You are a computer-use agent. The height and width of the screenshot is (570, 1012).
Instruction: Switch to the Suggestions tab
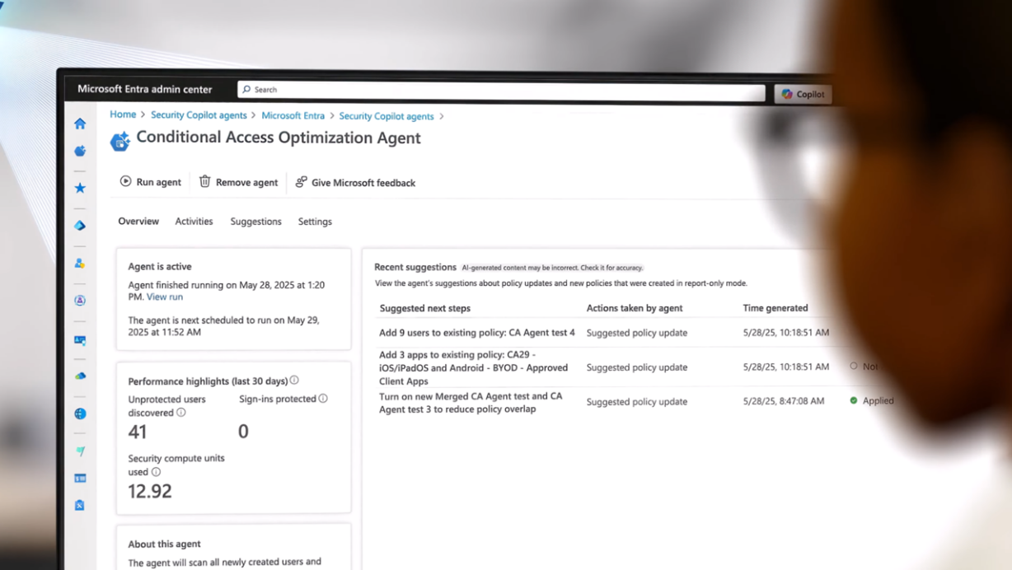[255, 222]
